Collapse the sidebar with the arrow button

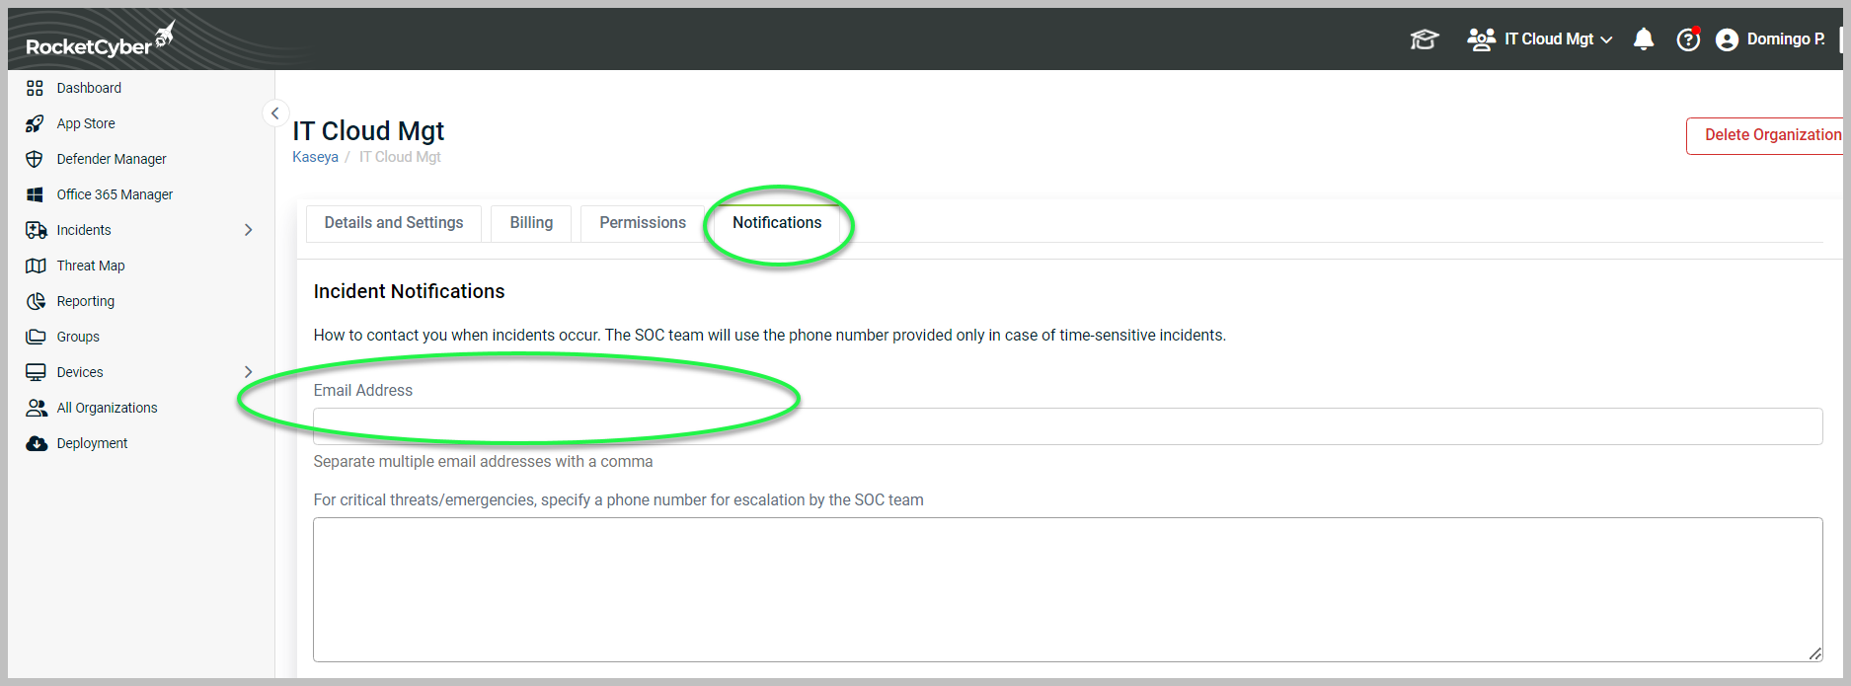coord(275,114)
